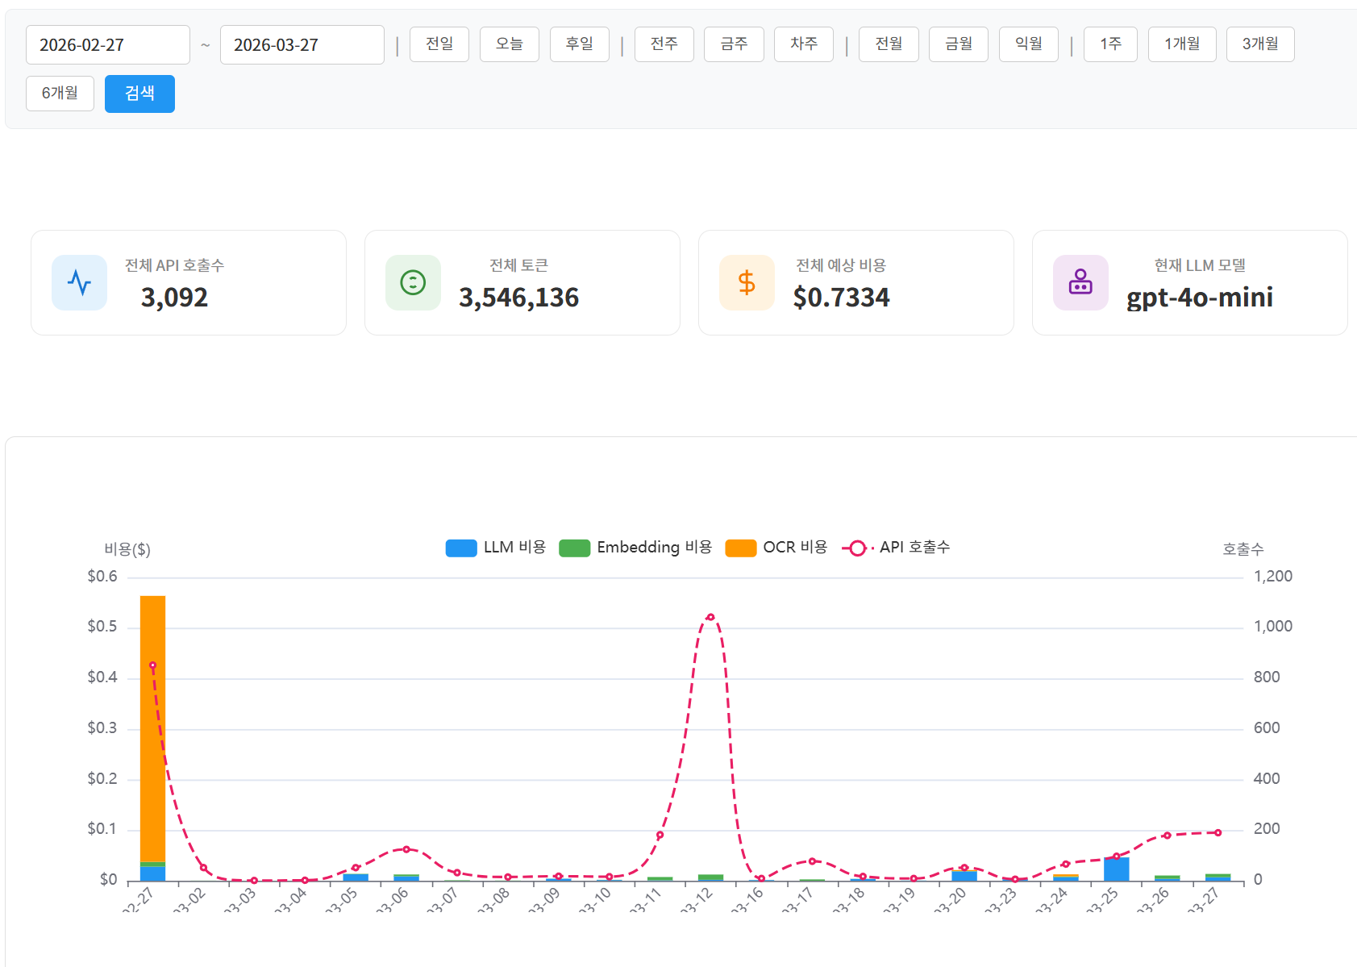Click the tall orange OCR bar
The height and width of the screenshot is (967, 1357).
pyautogui.click(x=152, y=726)
